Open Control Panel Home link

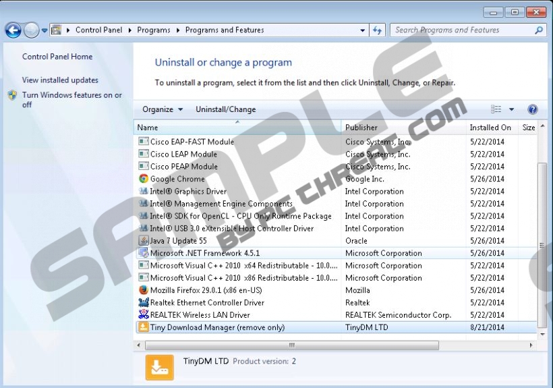(57, 57)
